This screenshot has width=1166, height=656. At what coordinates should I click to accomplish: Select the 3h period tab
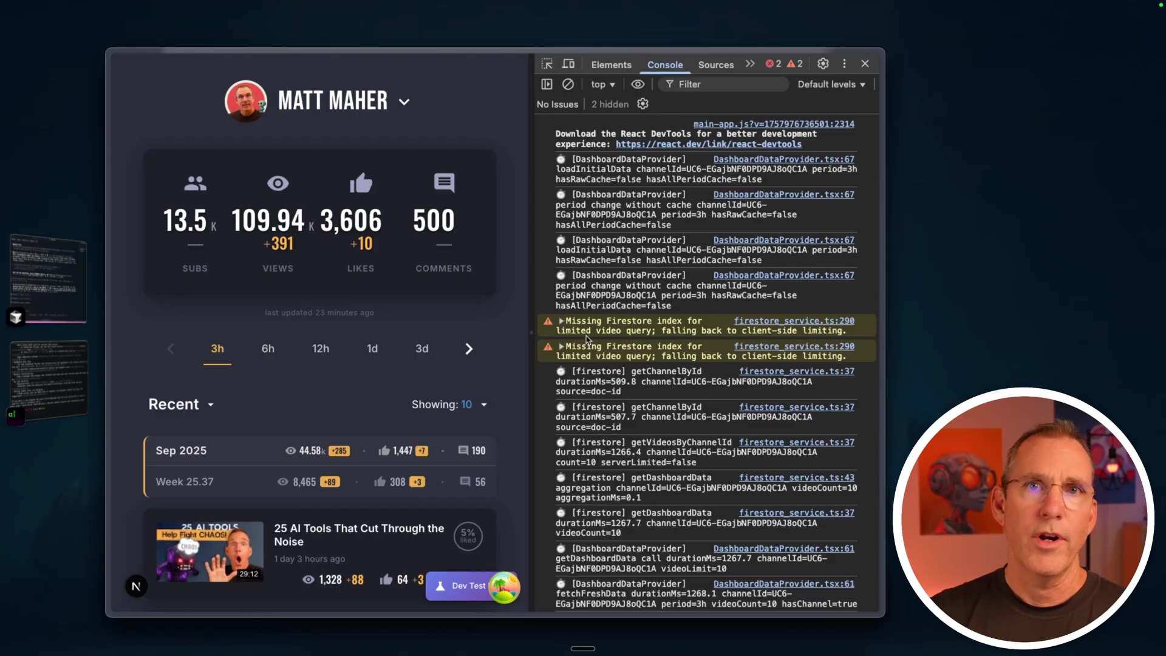[x=217, y=349]
